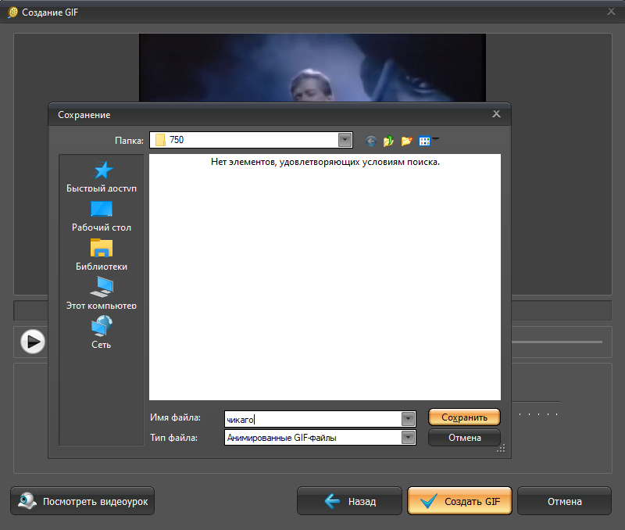Click the Сохранить button
The width and height of the screenshot is (625, 530).
pos(464,417)
